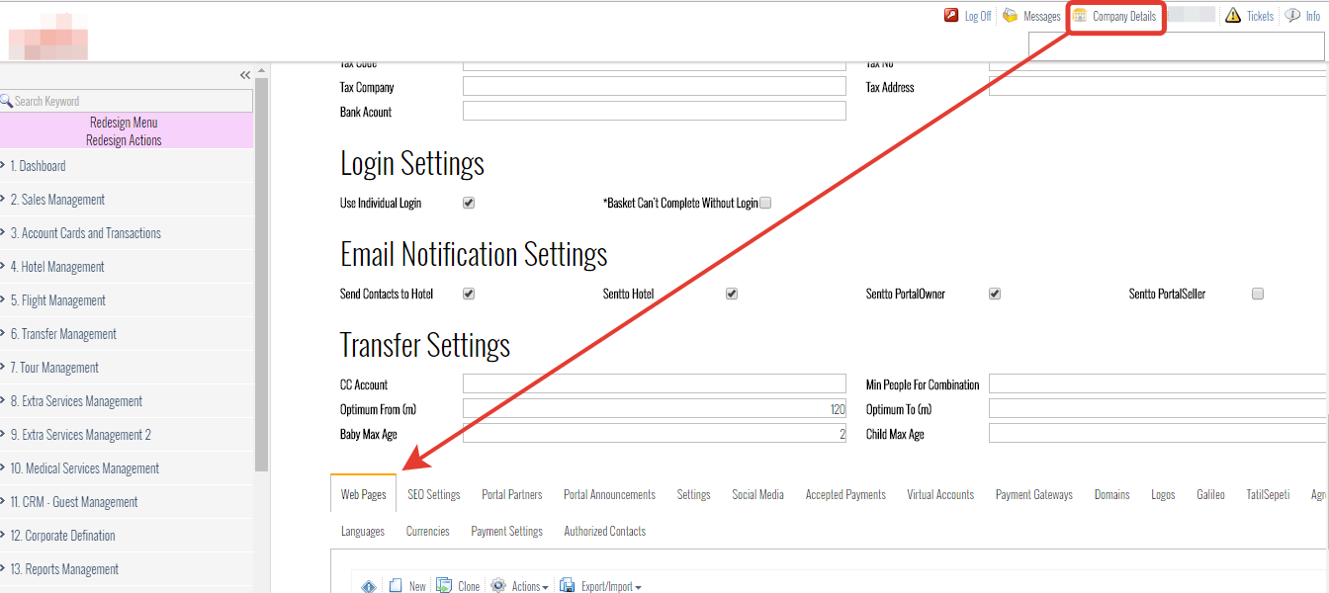
Task: Click the New page icon in the toolbar
Action: click(396, 586)
